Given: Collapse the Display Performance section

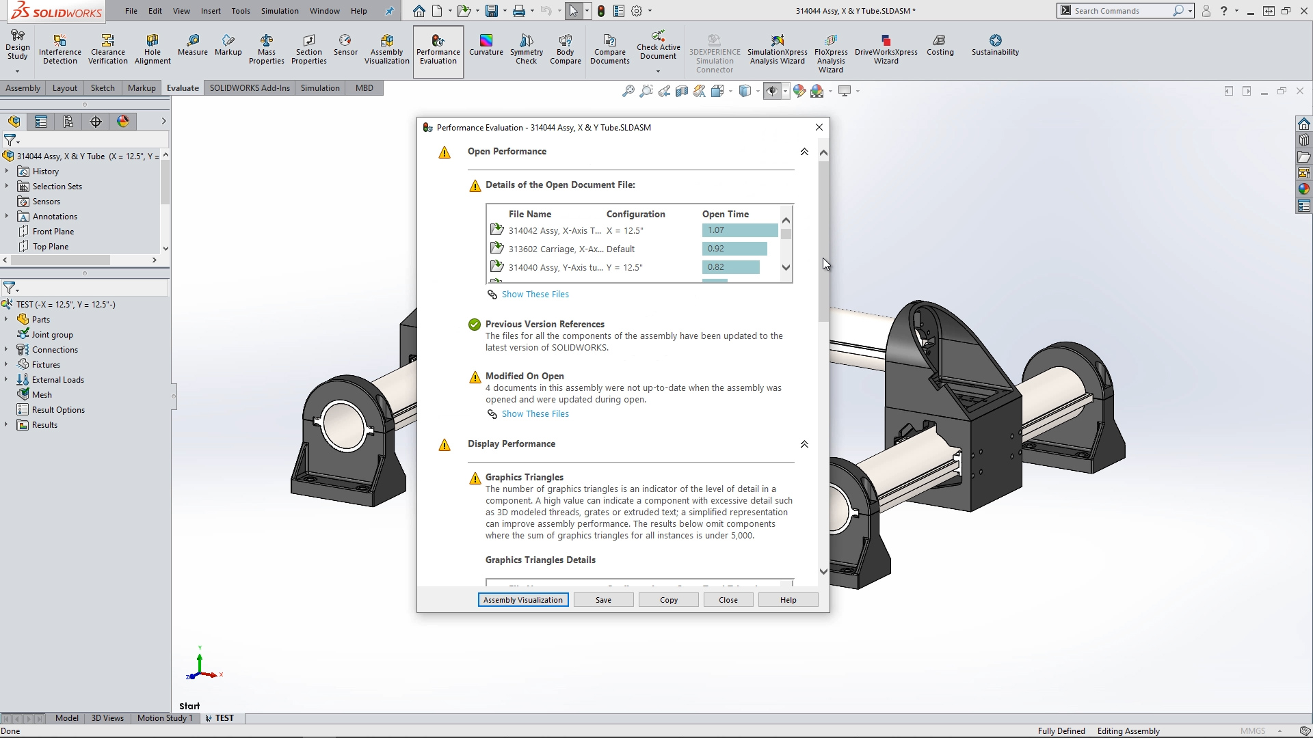Looking at the screenshot, I should 804,444.
